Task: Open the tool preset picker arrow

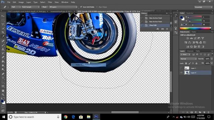Action: (8, 7)
